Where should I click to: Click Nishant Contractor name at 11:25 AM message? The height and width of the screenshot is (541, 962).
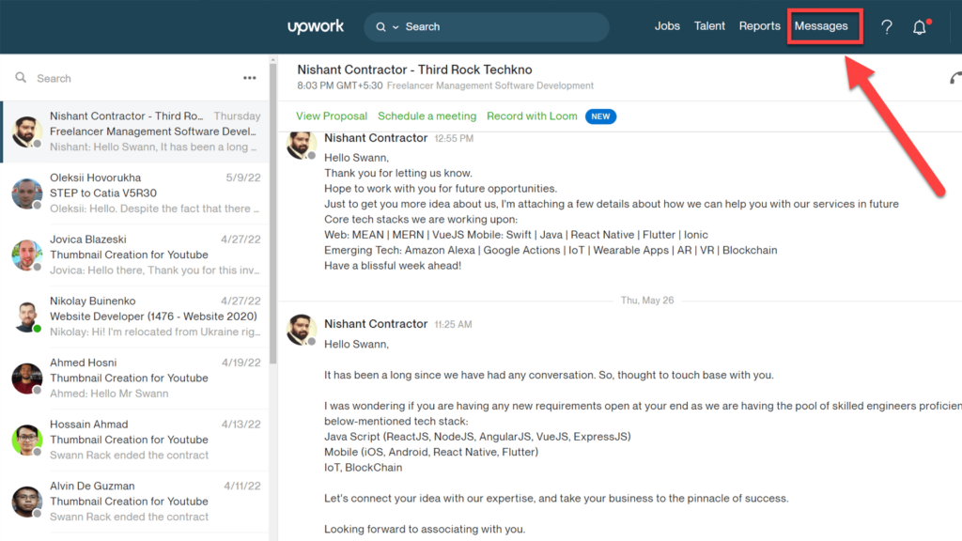(x=376, y=324)
